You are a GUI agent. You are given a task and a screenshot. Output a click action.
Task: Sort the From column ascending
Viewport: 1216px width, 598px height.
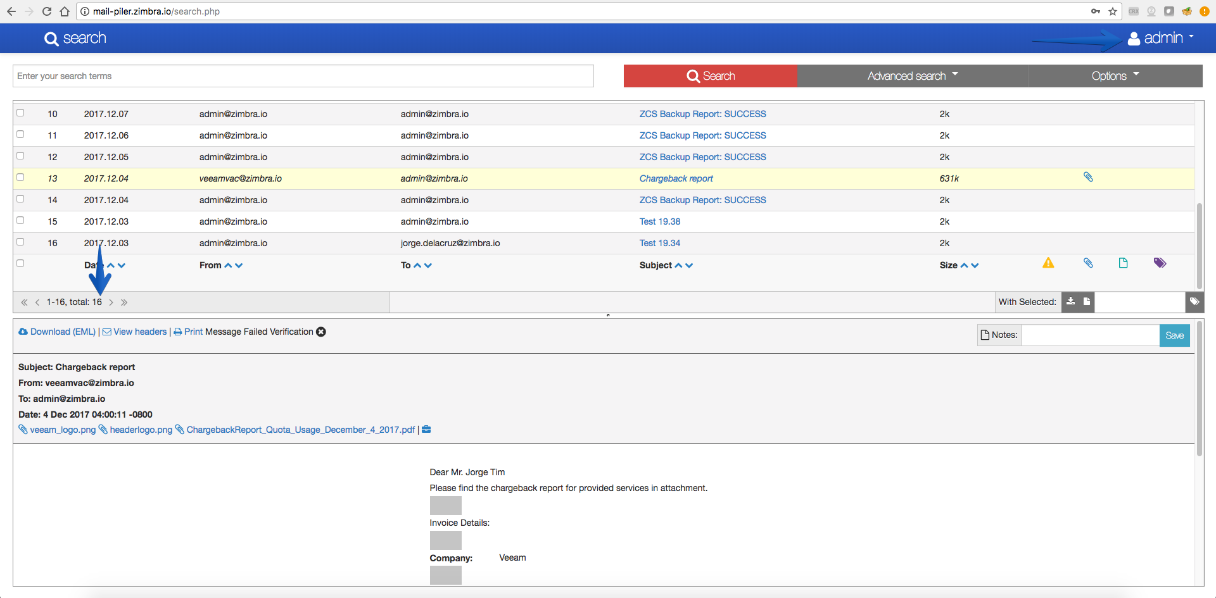tap(228, 266)
